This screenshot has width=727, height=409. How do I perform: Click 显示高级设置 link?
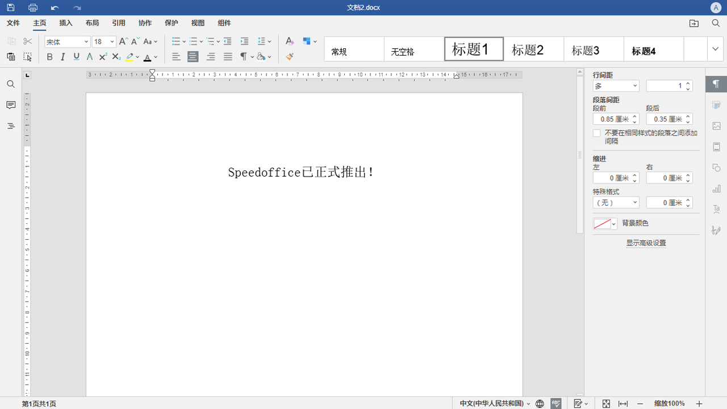point(646,243)
